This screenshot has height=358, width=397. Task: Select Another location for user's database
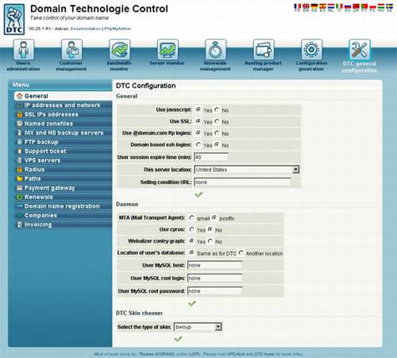click(241, 253)
